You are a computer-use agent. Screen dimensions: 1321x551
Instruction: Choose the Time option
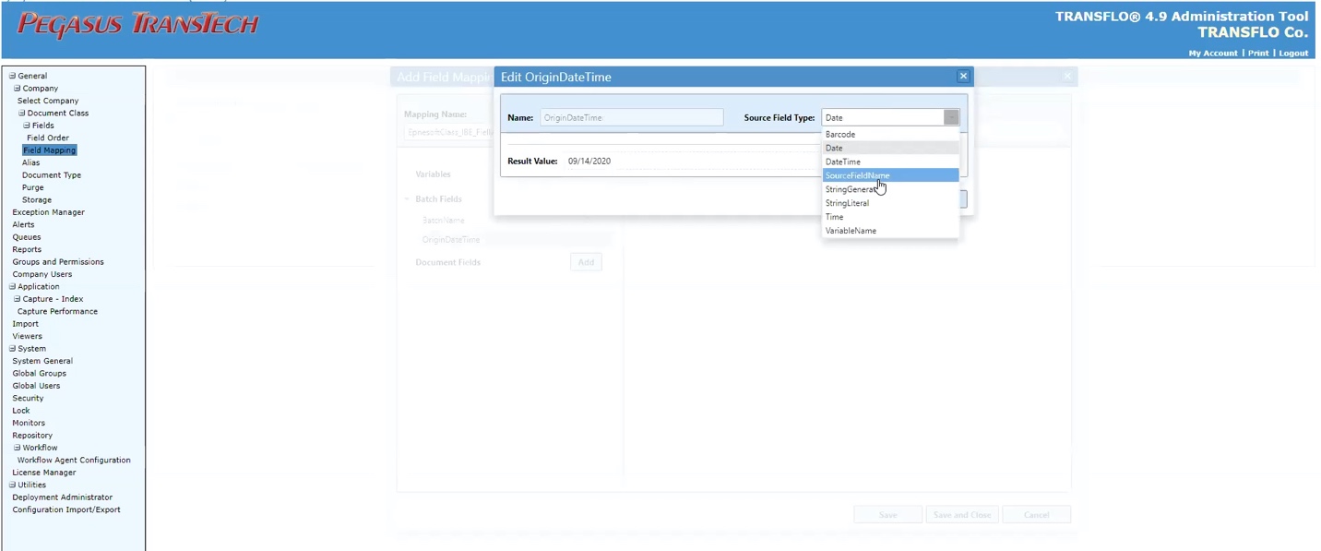point(890,217)
